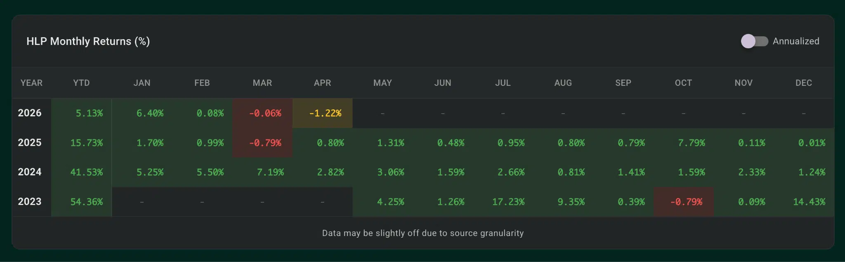Select the 2026 January 6.40% cell
The image size is (845, 262).
(150, 113)
